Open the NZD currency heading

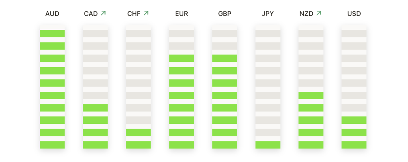306,14
